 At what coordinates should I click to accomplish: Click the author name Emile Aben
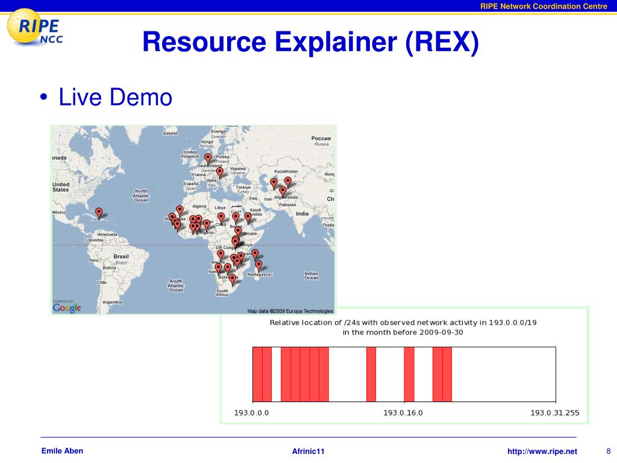[62, 451]
